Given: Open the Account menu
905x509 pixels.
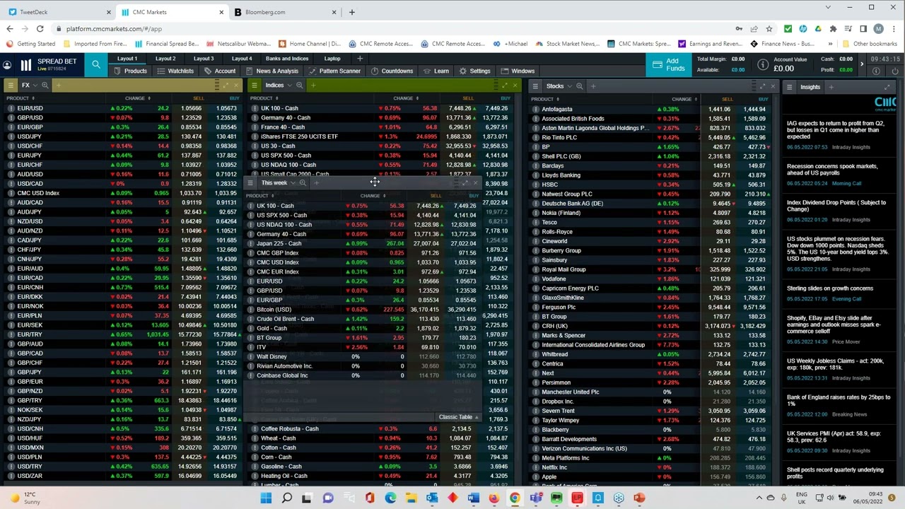Looking at the screenshot, I should 220,71.
